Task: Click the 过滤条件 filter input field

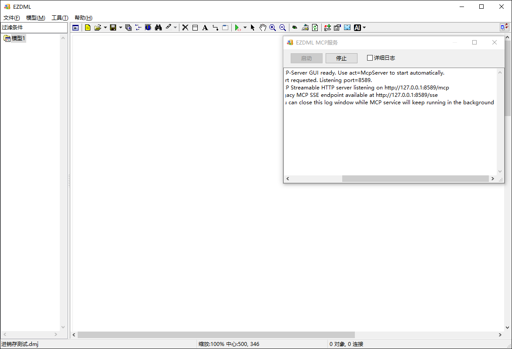Action: tap(34, 27)
